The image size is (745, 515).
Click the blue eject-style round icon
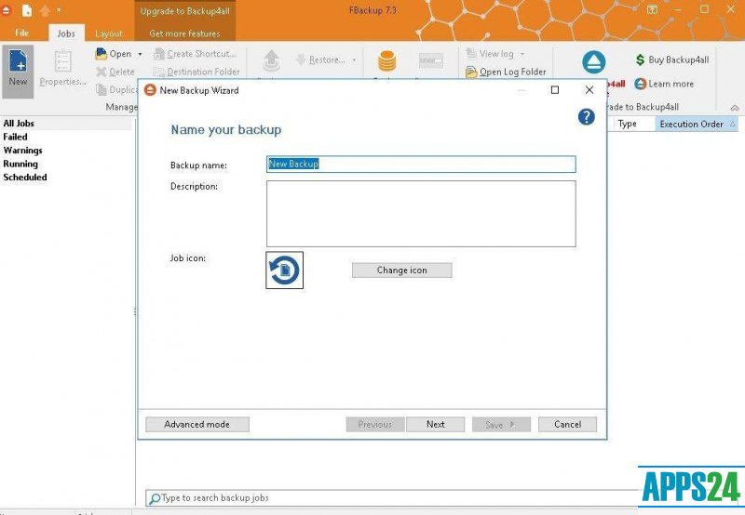[x=594, y=62]
